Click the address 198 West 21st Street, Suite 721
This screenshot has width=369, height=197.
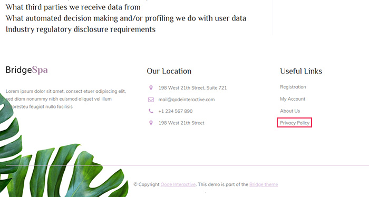192,88
